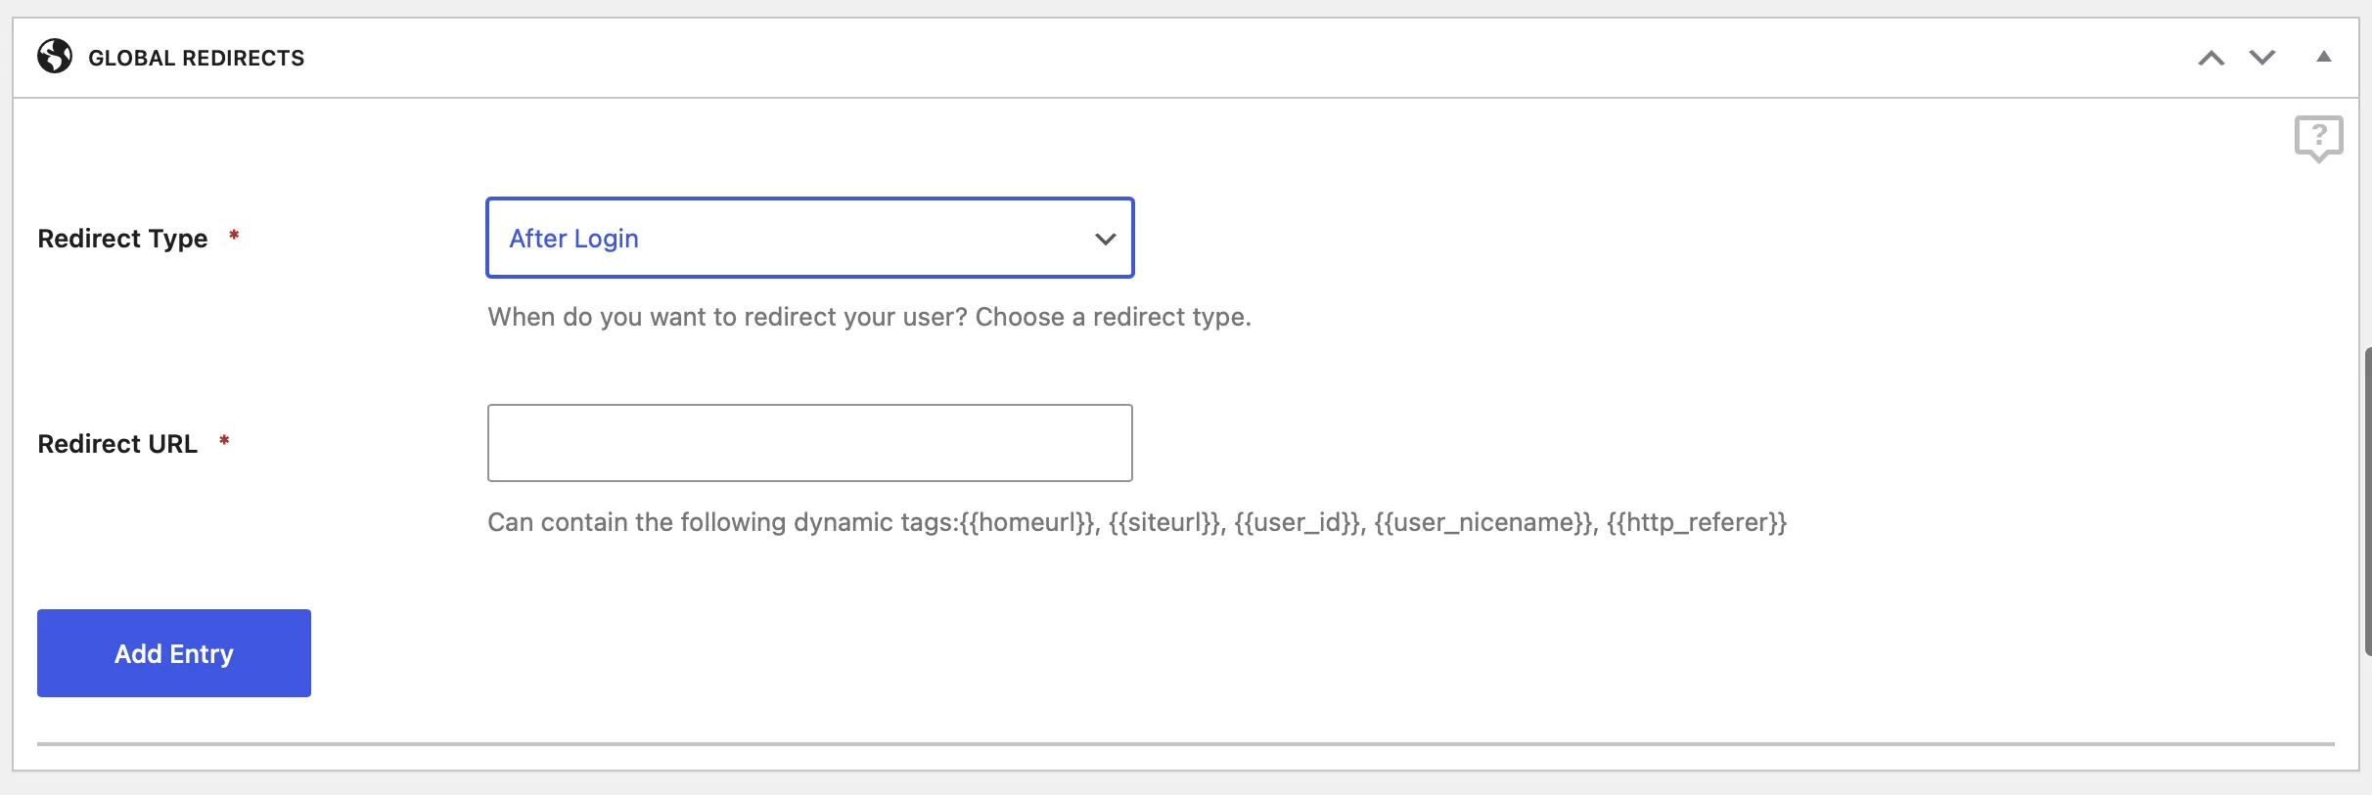Click the Add Entry button
The width and height of the screenshot is (2372, 795).
pyautogui.click(x=174, y=653)
